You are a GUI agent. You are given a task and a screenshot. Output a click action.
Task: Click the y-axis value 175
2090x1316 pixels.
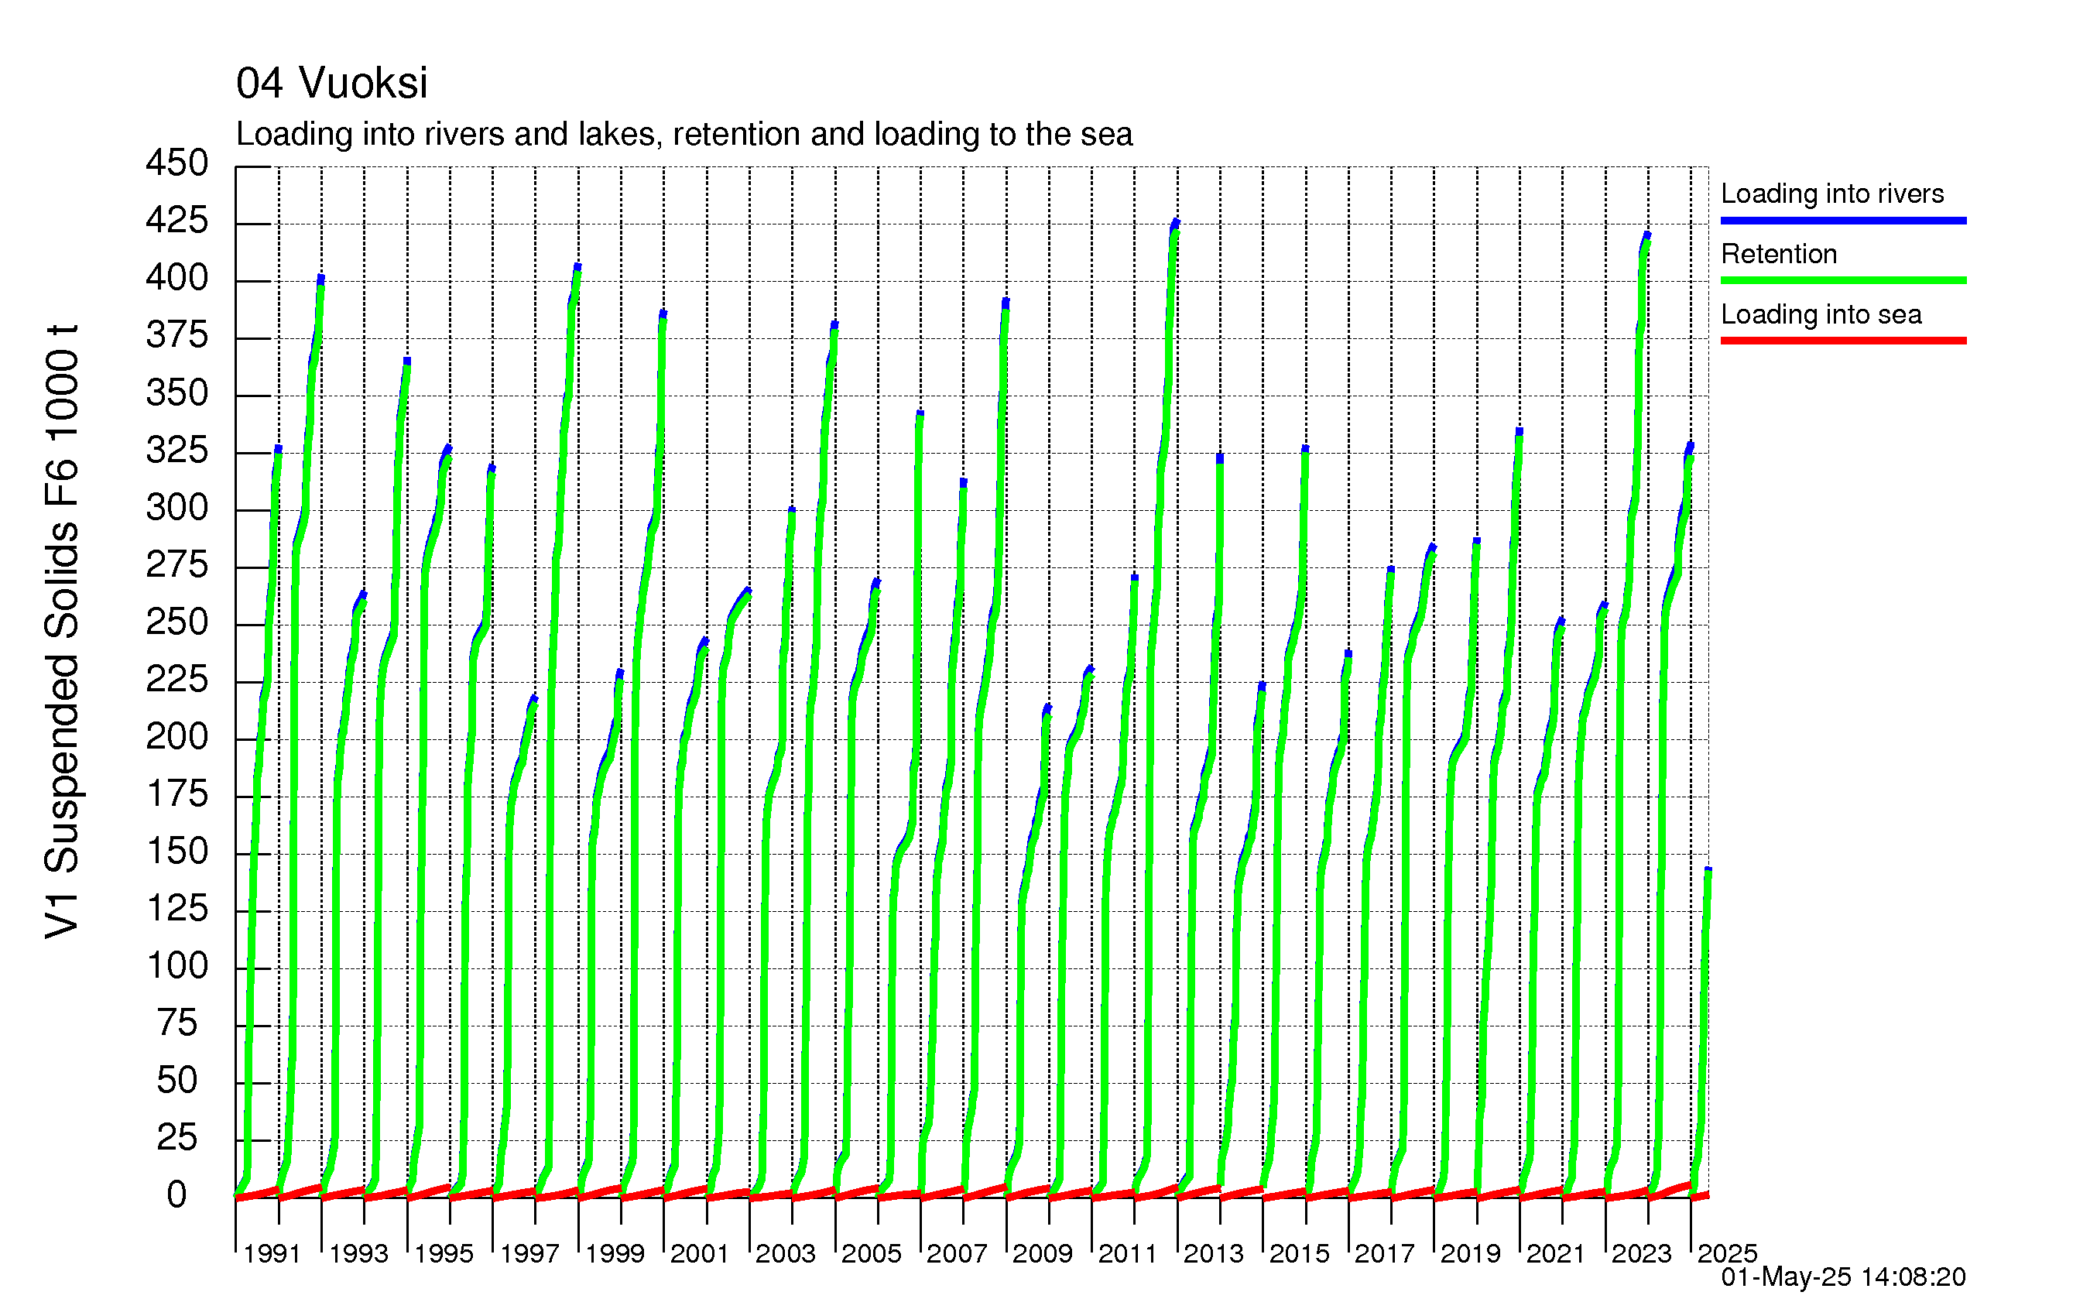177,794
